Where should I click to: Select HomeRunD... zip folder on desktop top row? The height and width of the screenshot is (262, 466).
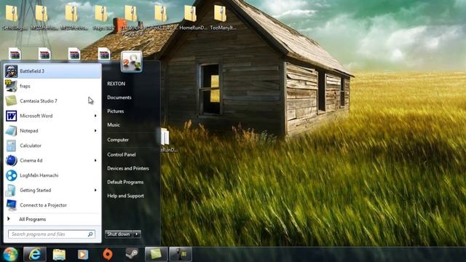(x=192, y=17)
